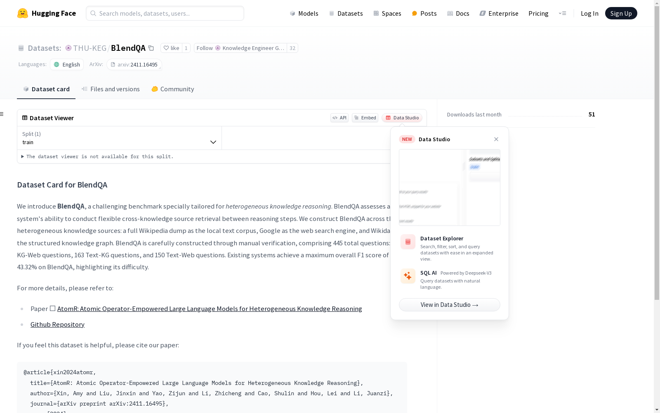Click the English language tag
Screen dimensions: 660x413
click(x=67, y=64)
